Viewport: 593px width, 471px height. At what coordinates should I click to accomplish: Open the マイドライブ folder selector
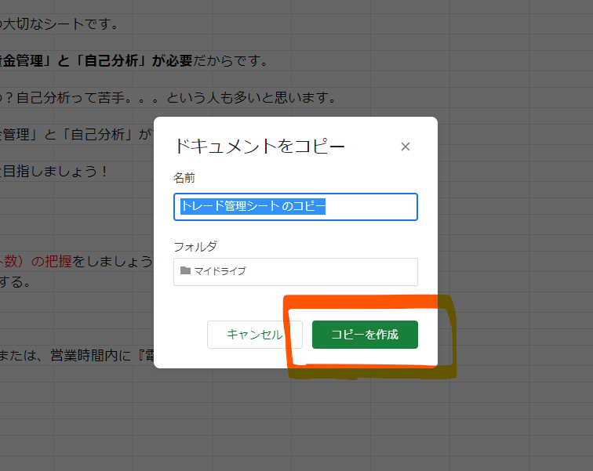[295, 271]
